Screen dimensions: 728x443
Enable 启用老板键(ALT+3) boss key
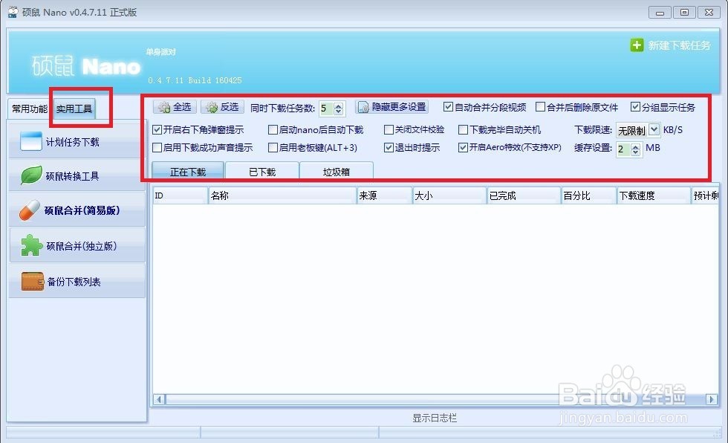tap(272, 148)
